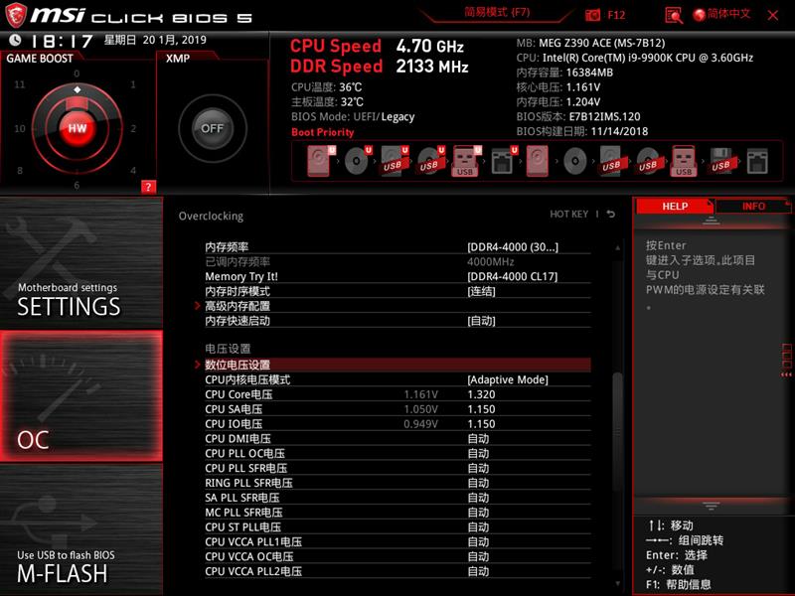795x596 pixels.
Task: Select the CPU DMI电压 自动 value
Action: (x=478, y=438)
